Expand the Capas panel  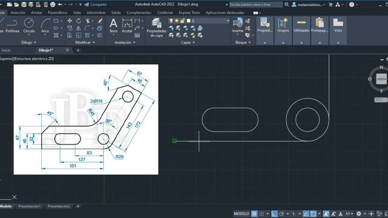[188, 42]
